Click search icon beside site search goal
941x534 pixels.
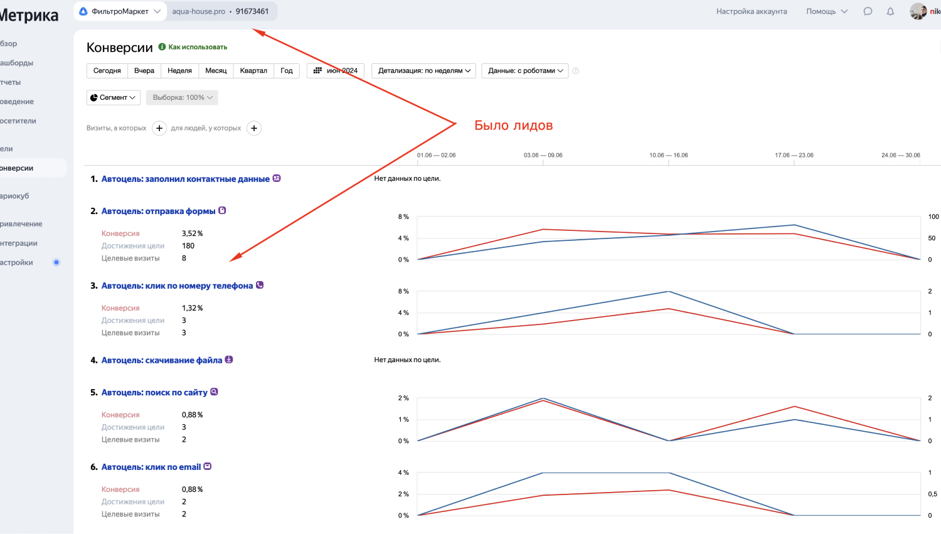[214, 392]
